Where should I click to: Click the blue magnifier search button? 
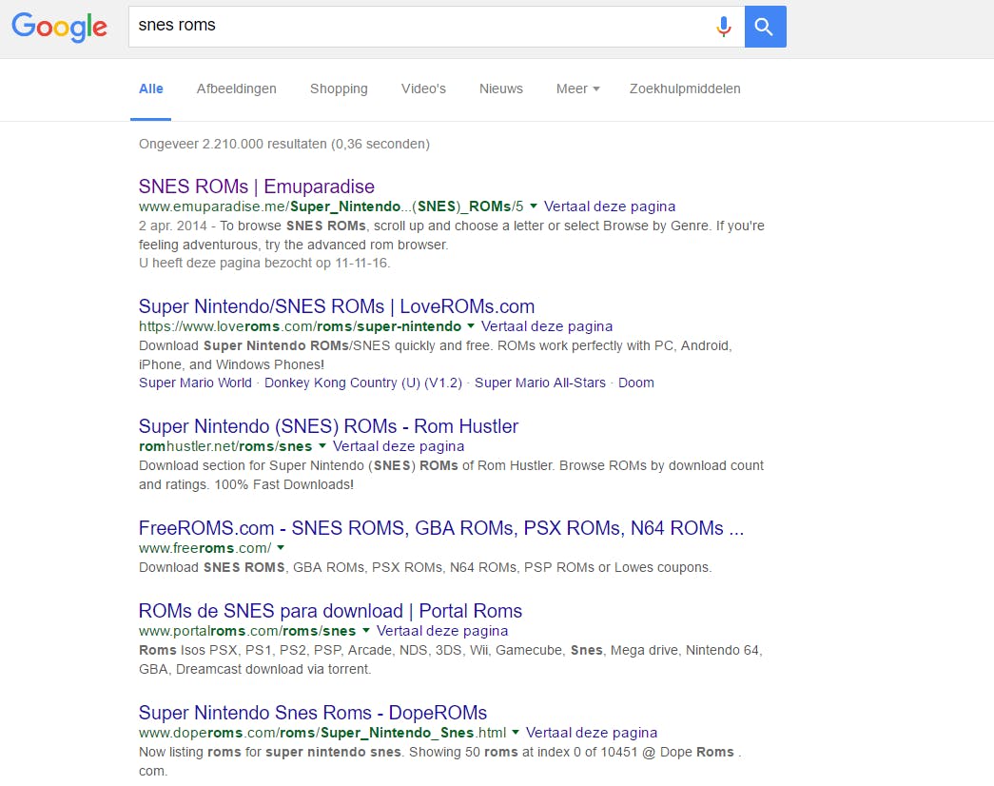(x=765, y=27)
